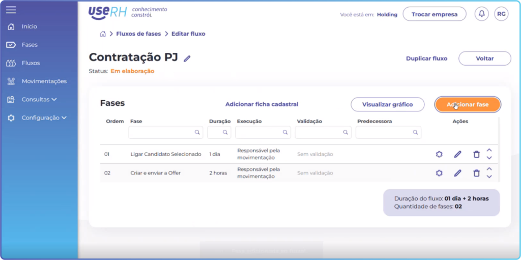Click the search icon in Validação filter
This screenshot has height=260, width=521.
coord(346,132)
